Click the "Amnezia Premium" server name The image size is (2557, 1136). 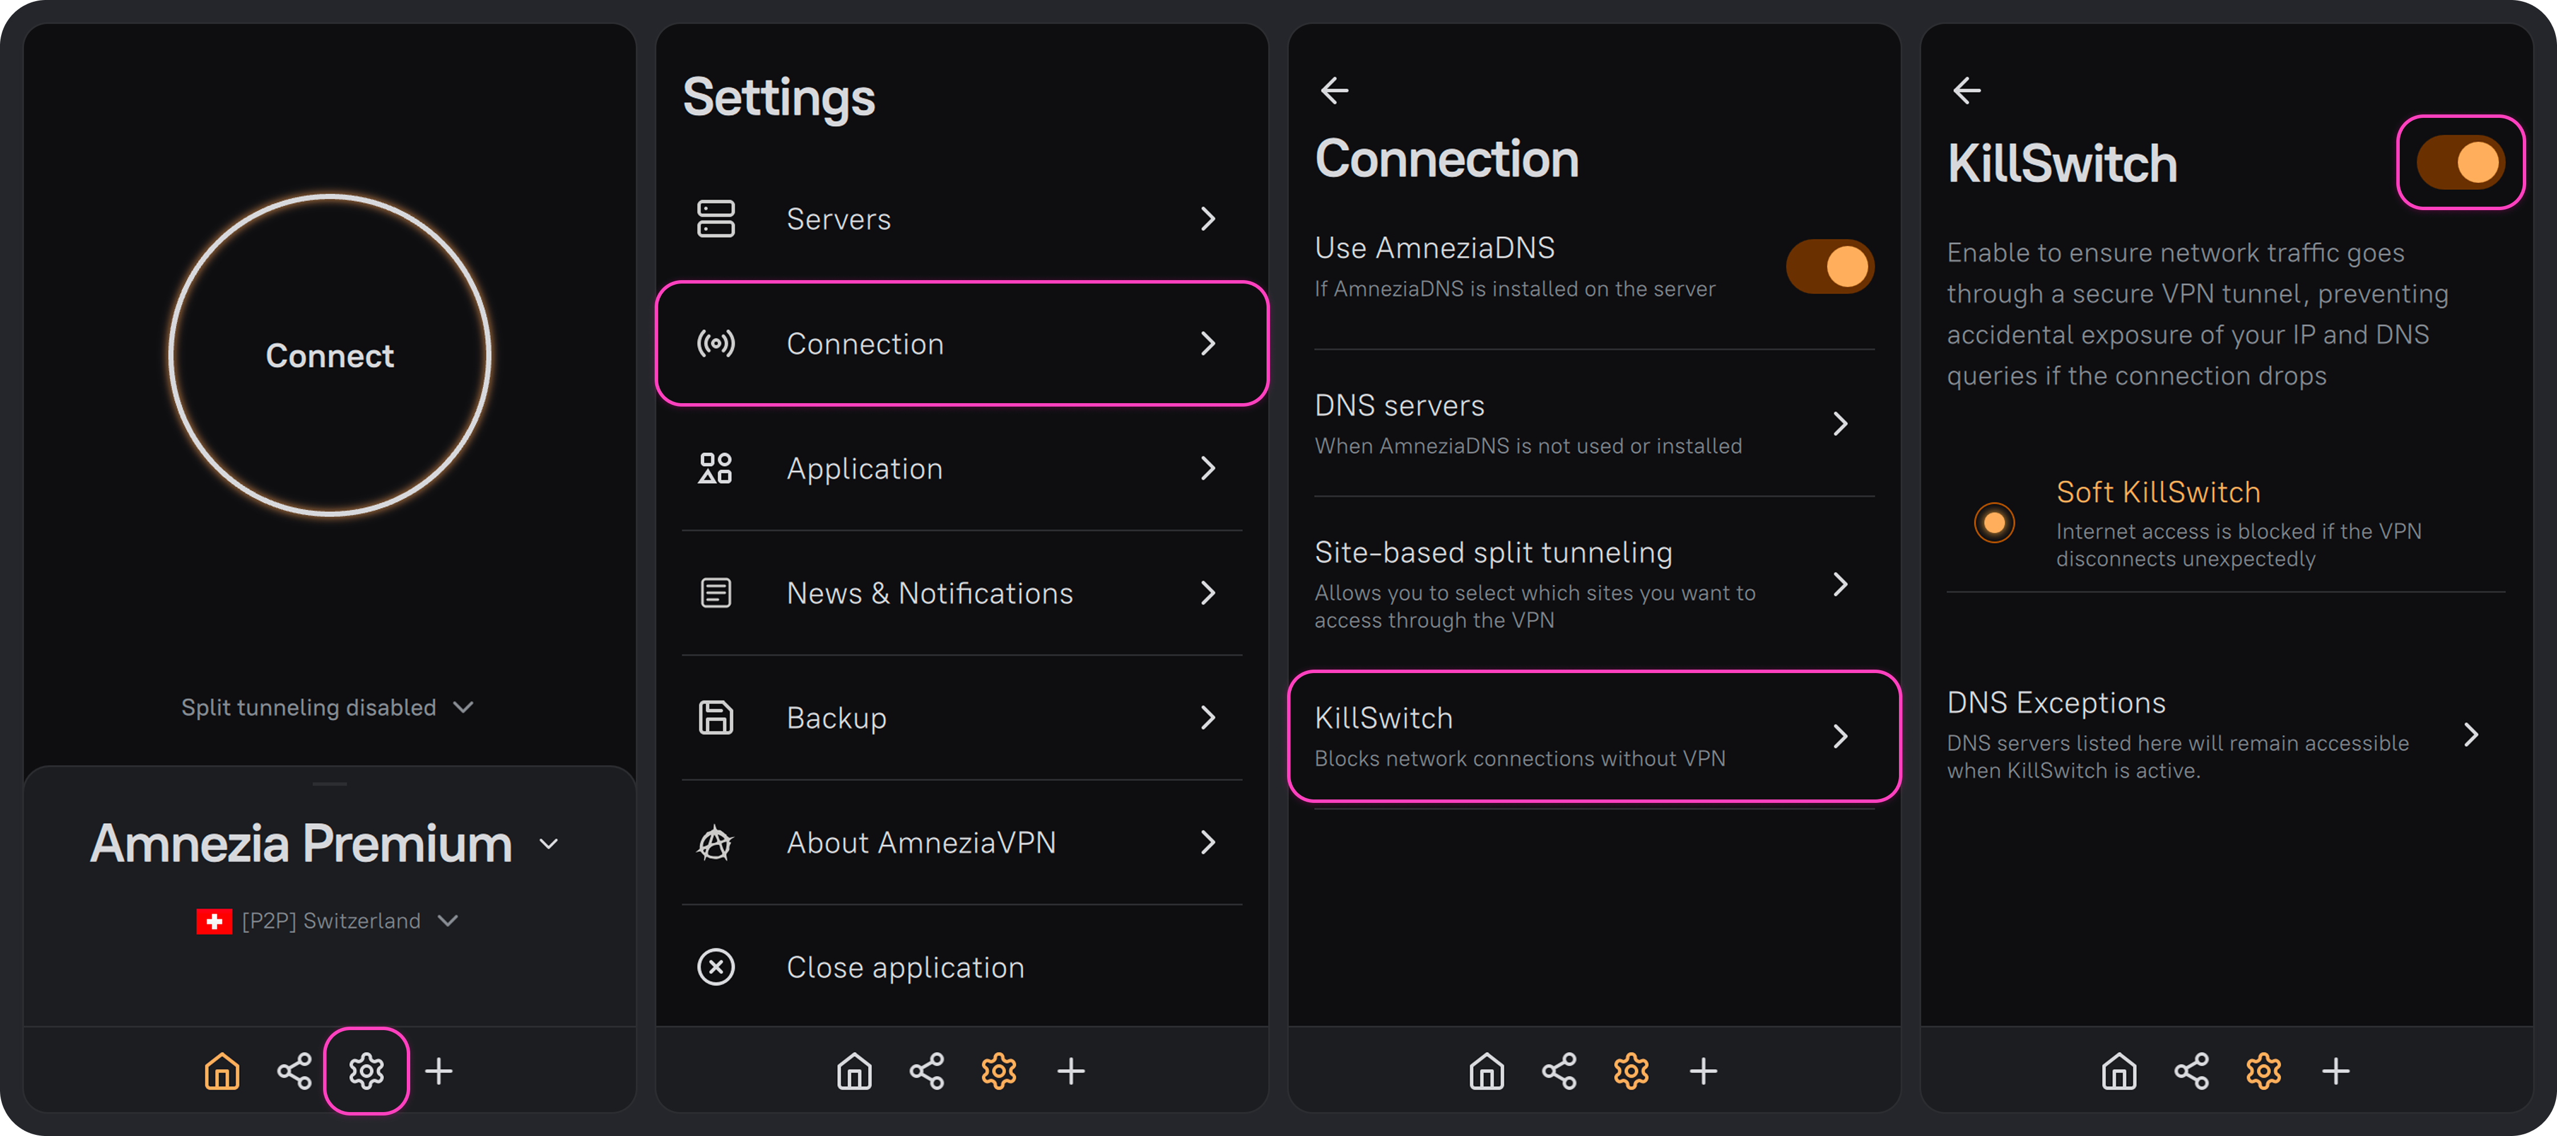[301, 844]
